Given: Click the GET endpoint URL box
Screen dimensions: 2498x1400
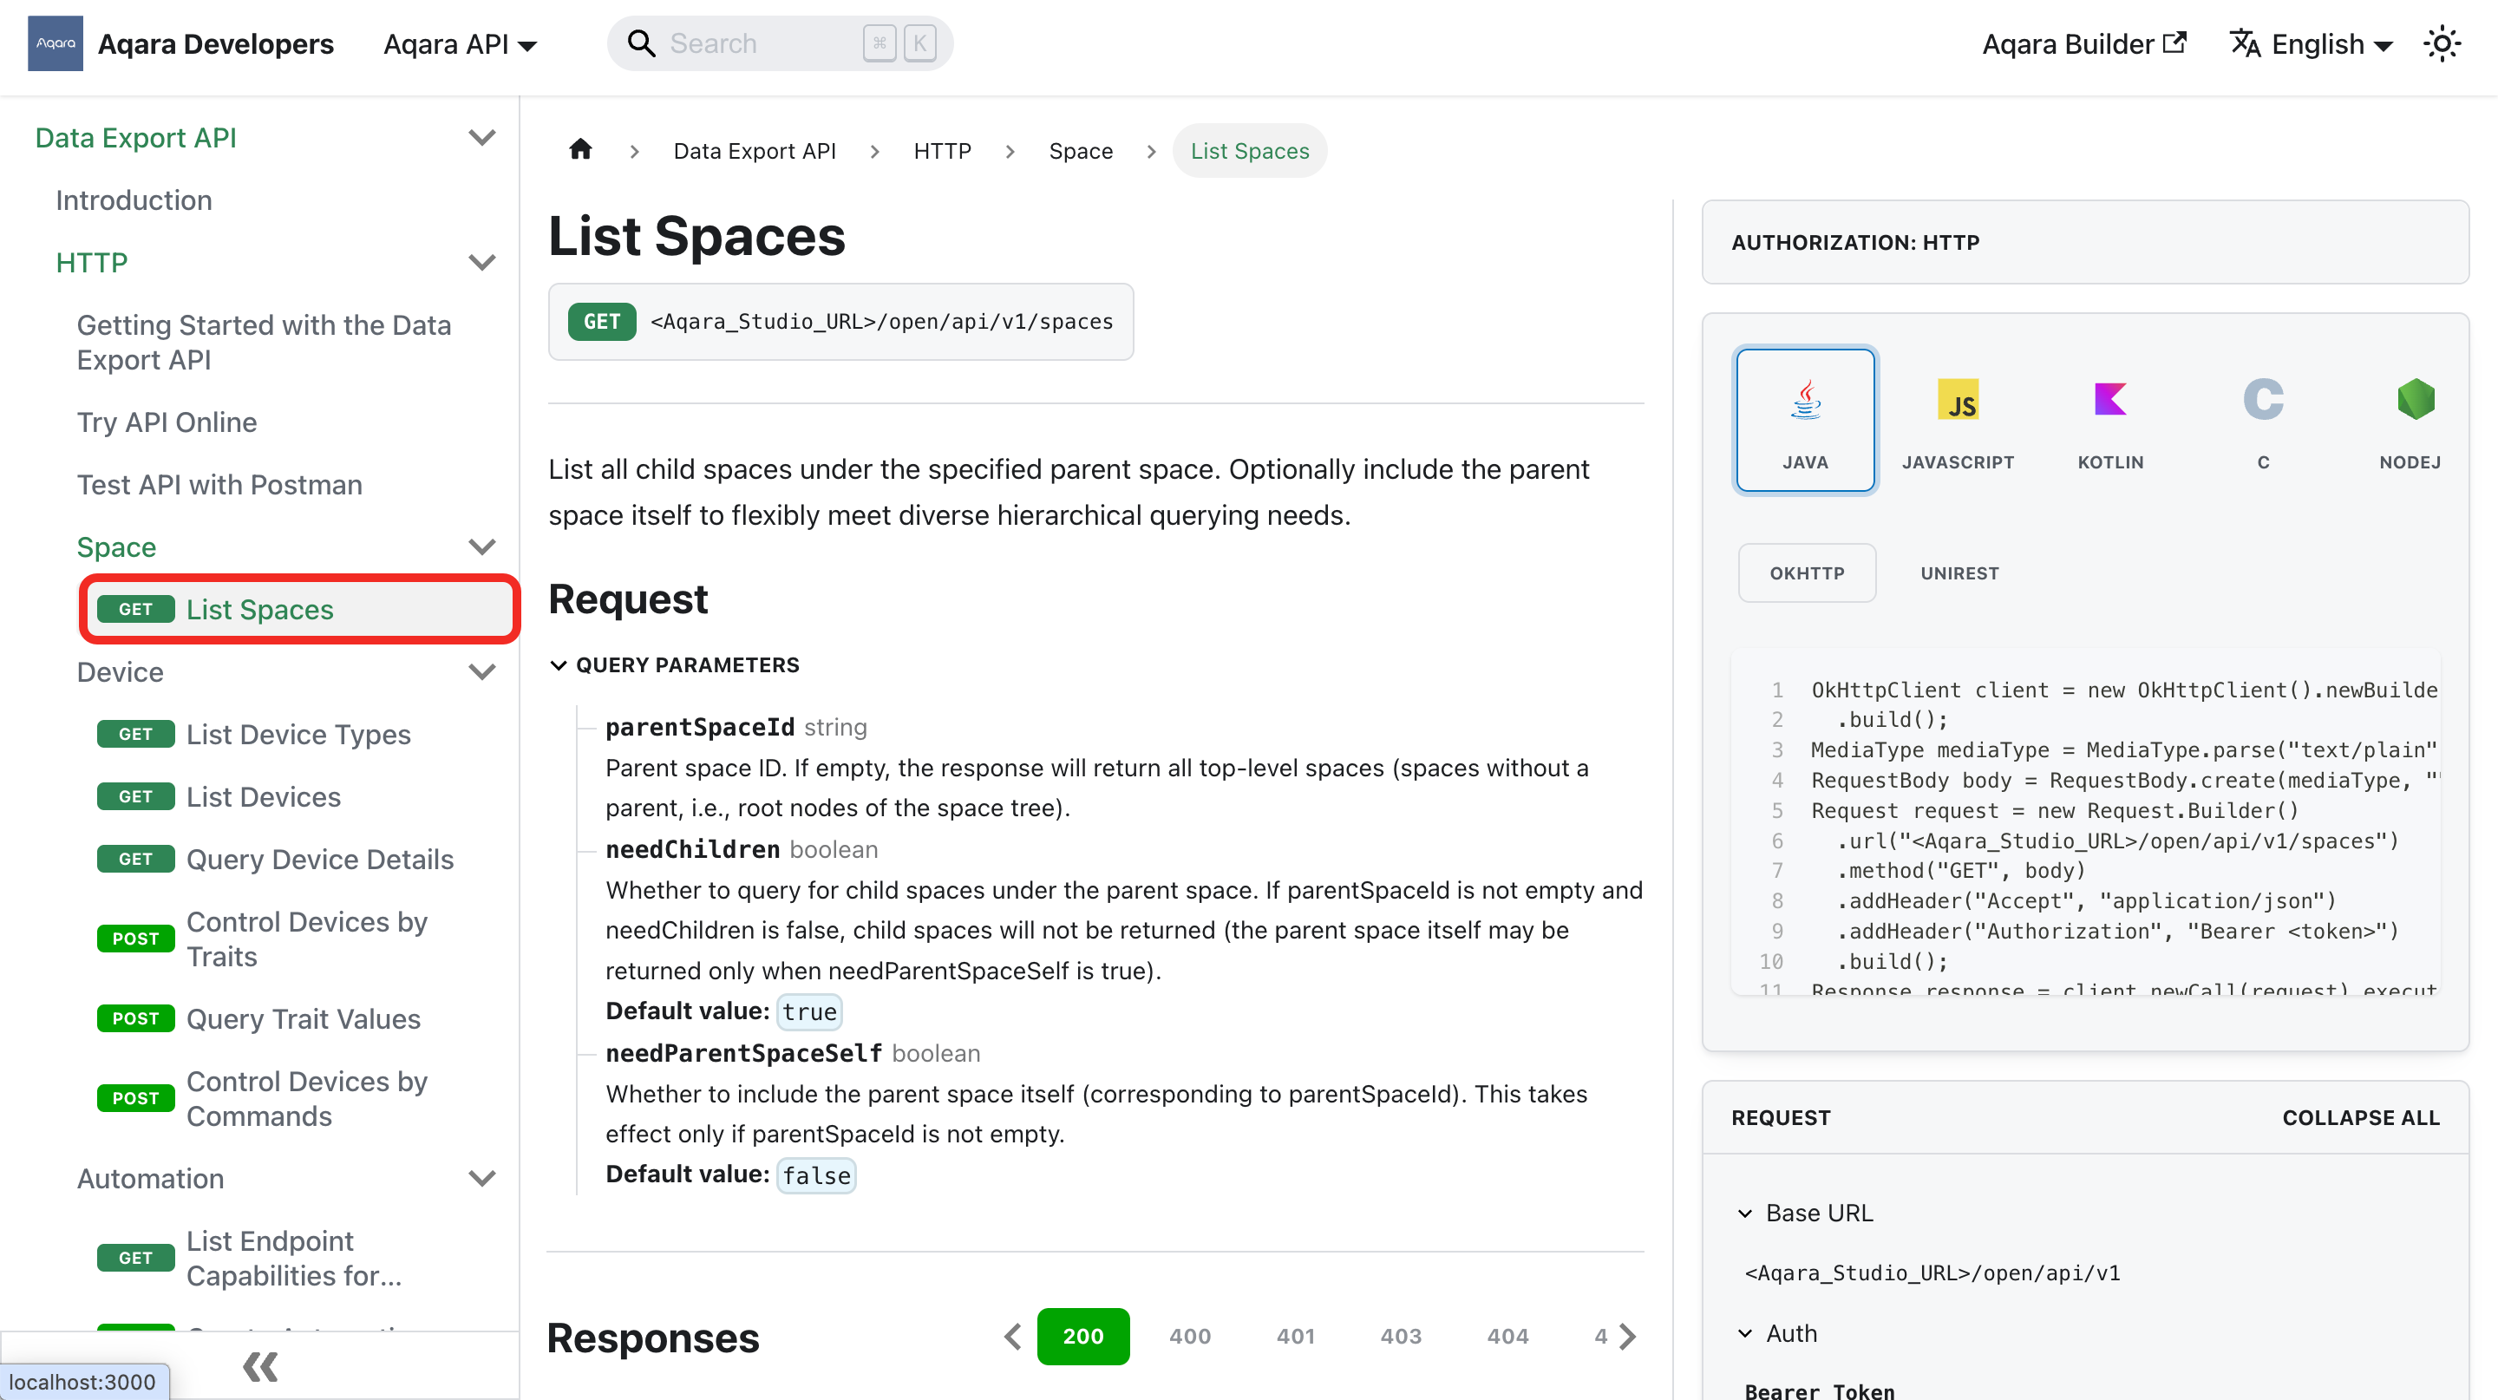Looking at the screenshot, I should (840, 322).
